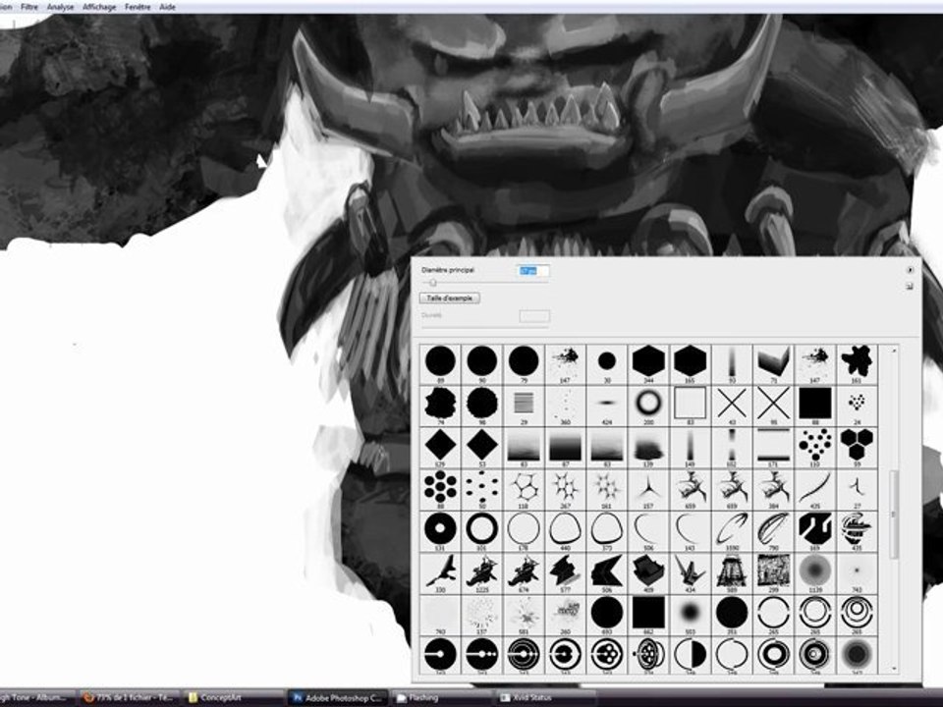The width and height of the screenshot is (943, 707).
Task: Select the flat ellipse brush numbered 424
Action: pos(607,406)
